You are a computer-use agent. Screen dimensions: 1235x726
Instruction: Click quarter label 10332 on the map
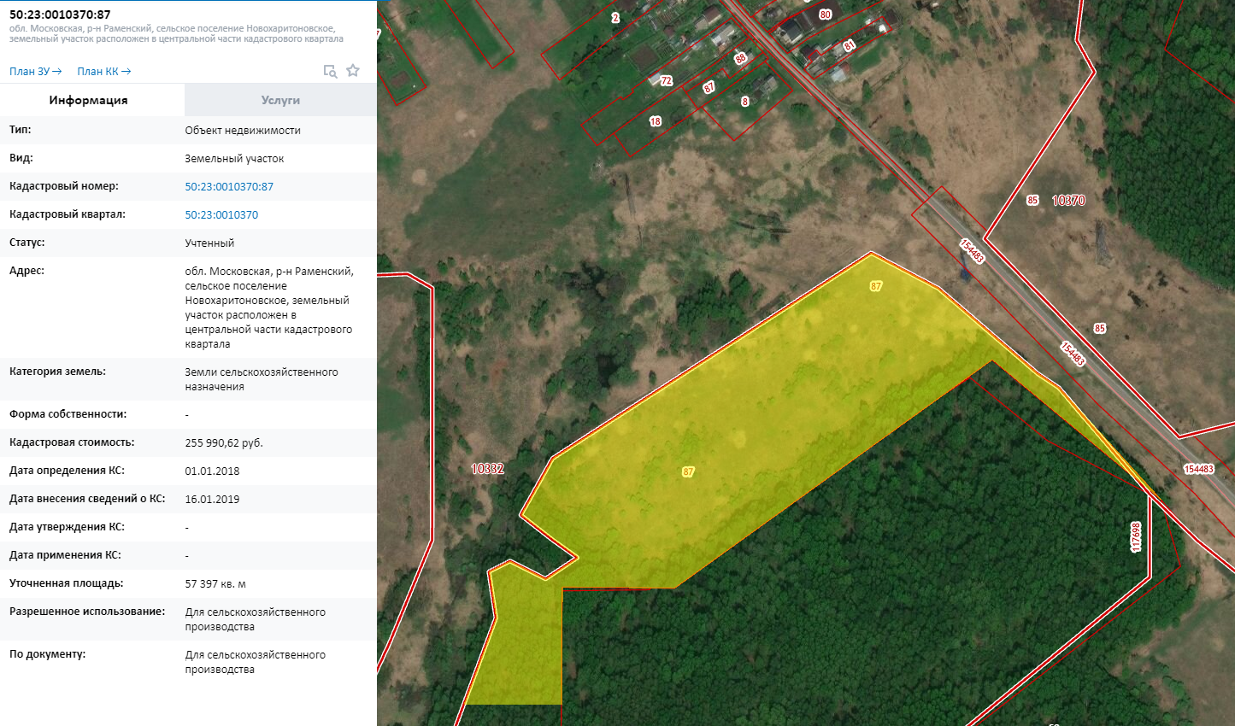(487, 469)
